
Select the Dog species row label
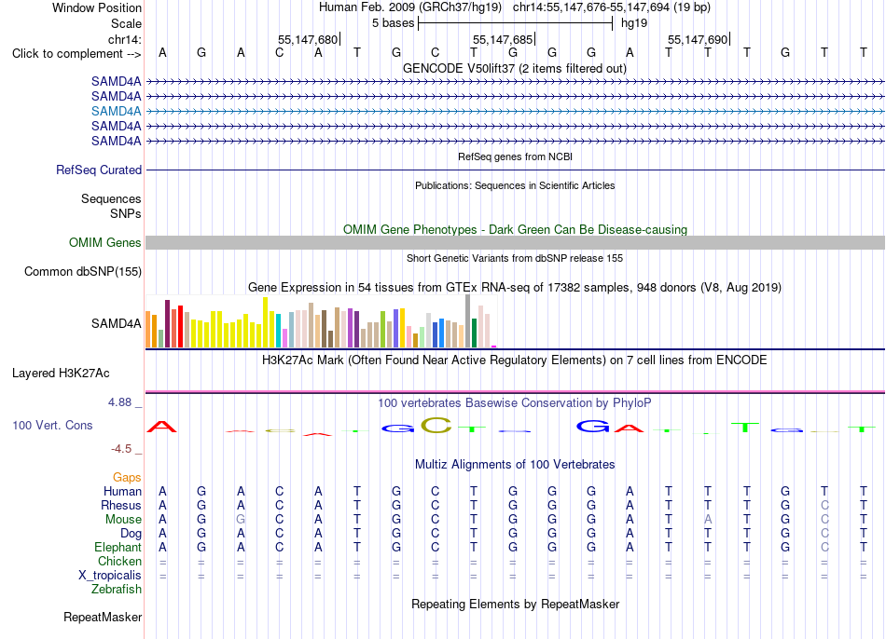(x=131, y=534)
